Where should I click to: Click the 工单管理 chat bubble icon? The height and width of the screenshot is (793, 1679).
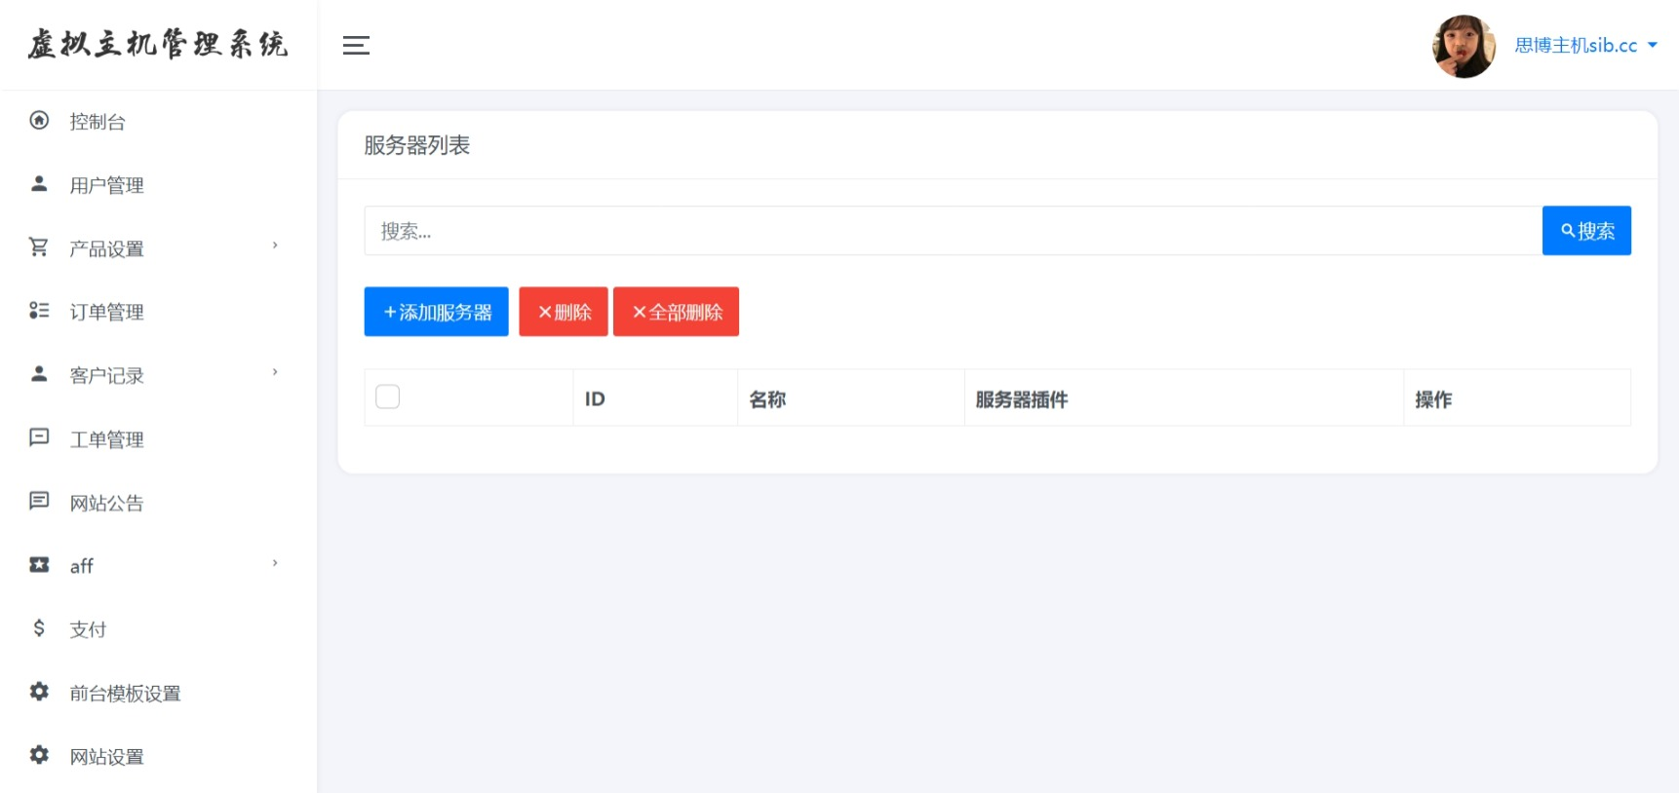[x=39, y=438]
